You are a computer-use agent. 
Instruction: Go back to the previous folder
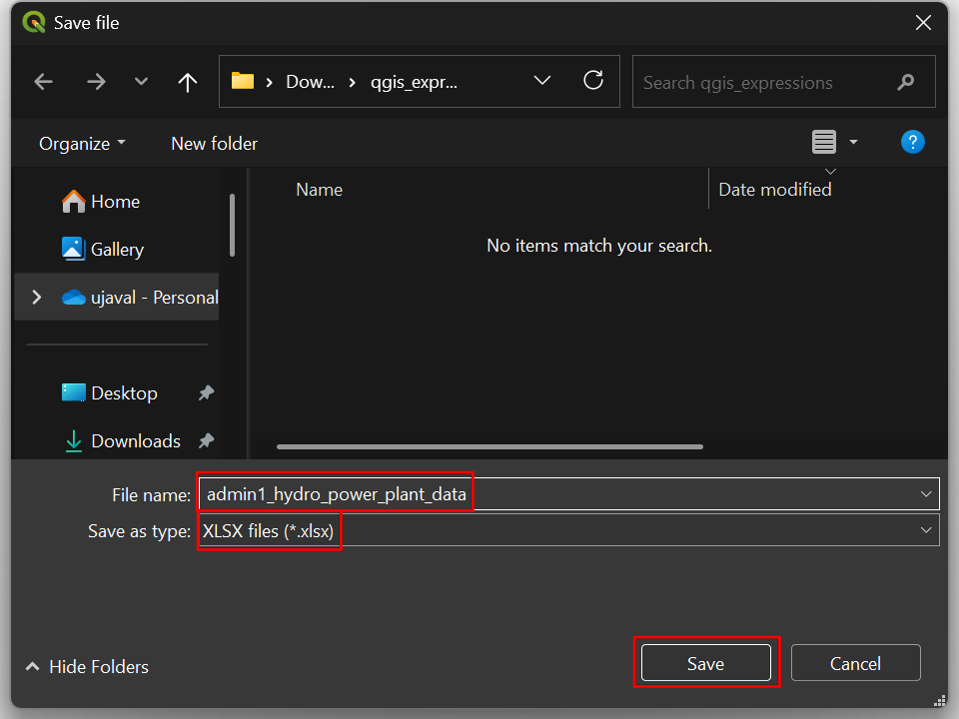tap(43, 82)
